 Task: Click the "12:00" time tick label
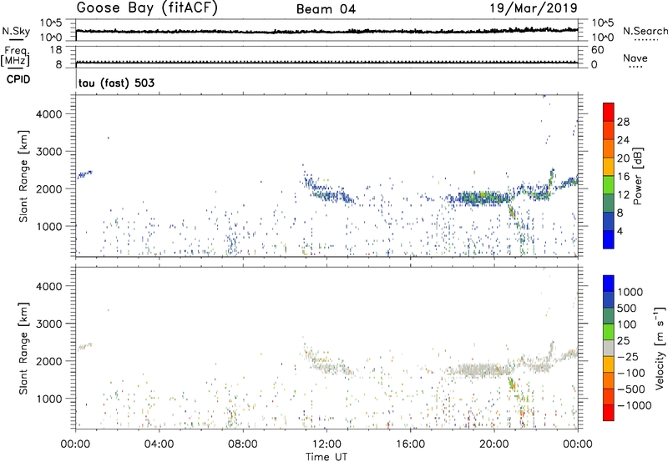point(326,444)
